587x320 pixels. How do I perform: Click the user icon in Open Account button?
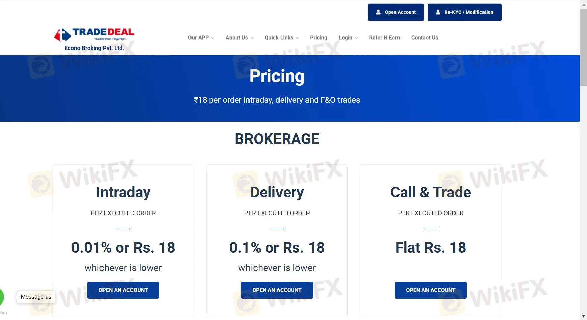point(378,12)
